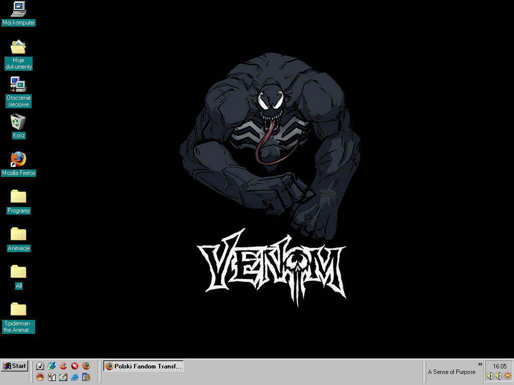Open Otoczenie sieciowe
This screenshot has height=385, width=514.
pyautogui.click(x=19, y=84)
